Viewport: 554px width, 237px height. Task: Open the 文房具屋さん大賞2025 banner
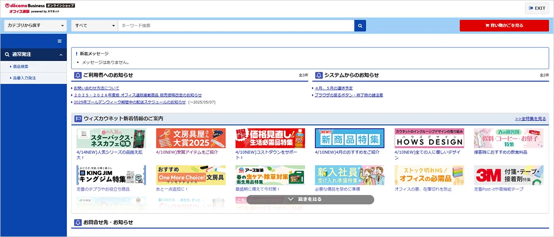point(191,138)
